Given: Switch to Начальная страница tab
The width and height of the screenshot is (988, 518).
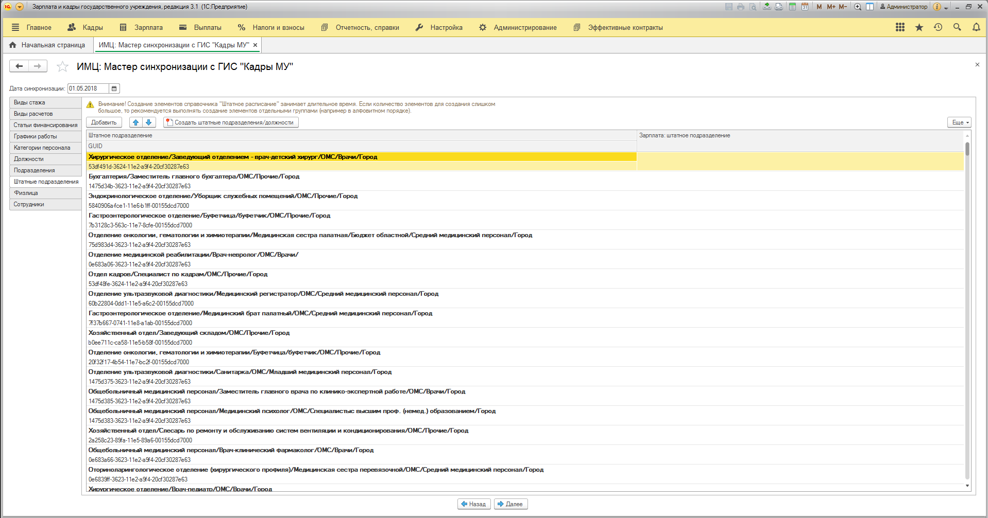Looking at the screenshot, I should coord(47,45).
